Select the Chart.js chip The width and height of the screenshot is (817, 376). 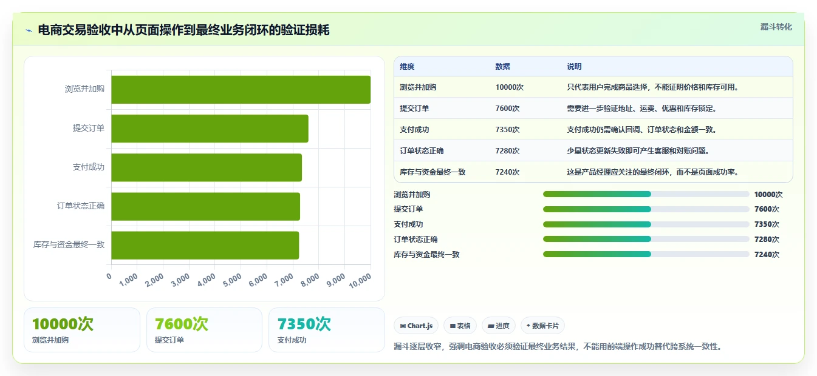[x=416, y=326]
